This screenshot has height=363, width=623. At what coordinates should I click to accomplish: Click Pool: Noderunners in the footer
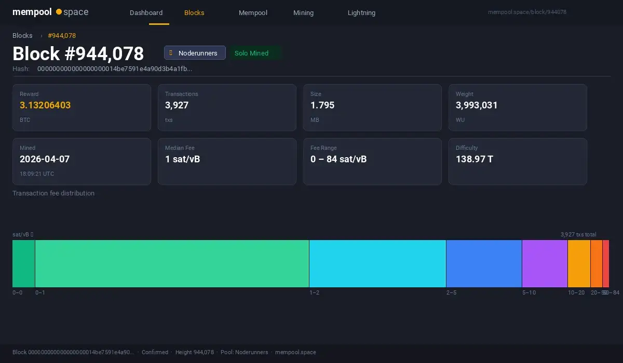point(245,352)
